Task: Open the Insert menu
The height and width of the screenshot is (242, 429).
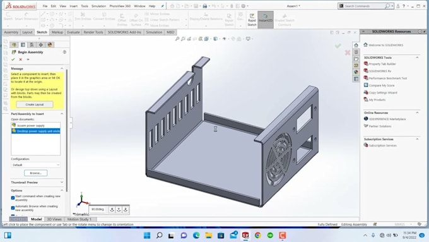Action: (74, 6)
